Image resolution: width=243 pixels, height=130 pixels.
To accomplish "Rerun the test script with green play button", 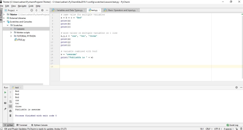I will tap(5, 92).
